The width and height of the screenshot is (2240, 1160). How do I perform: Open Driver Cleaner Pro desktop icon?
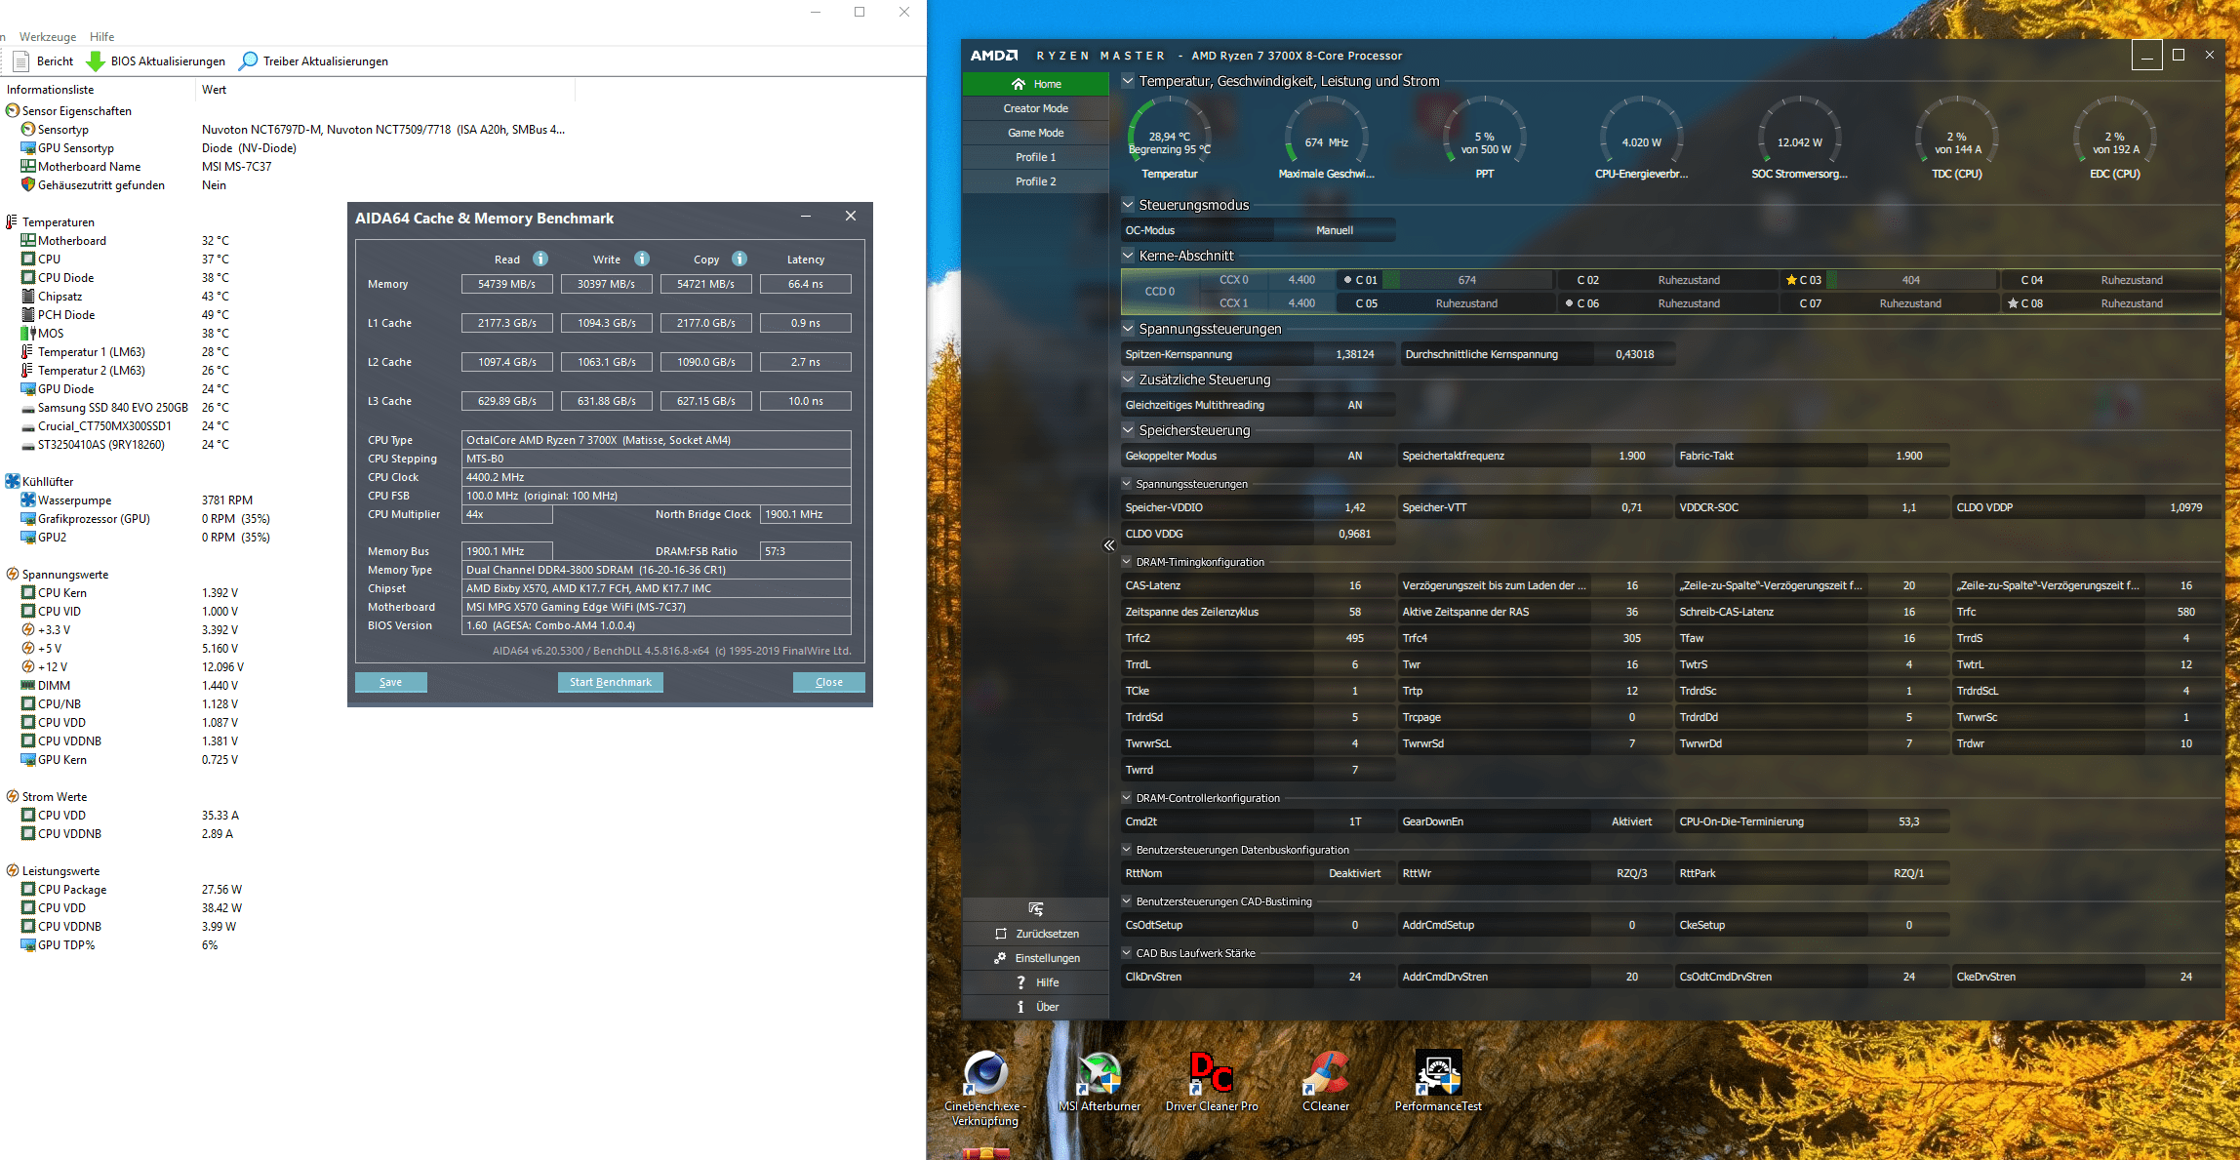pyautogui.click(x=1212, y=1081)
